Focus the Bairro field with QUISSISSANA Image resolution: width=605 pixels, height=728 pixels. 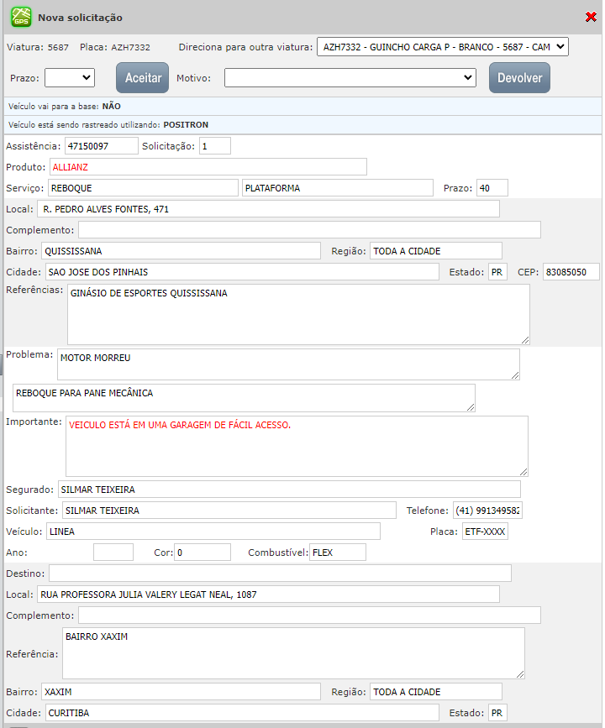181,251
